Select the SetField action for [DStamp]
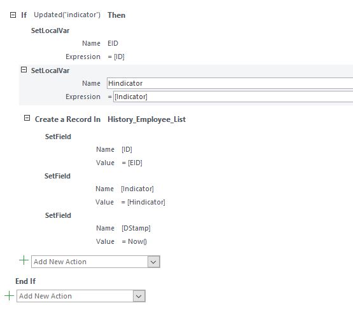Screen dimensions: 353x322 (x=58, y=215)
